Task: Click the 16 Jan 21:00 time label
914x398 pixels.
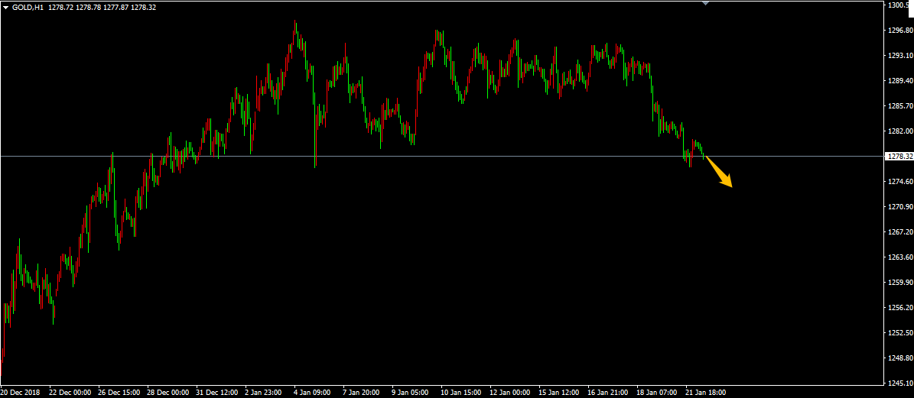Action: tap(609, 393)
